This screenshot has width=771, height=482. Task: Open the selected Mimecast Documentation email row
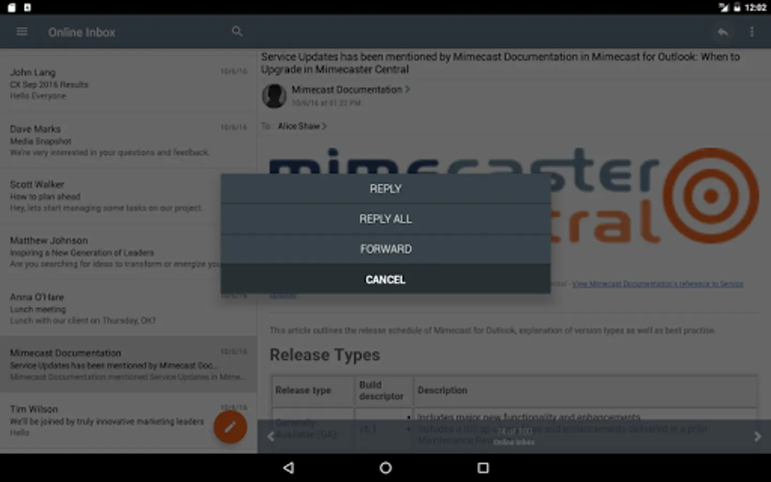coord(128,364)
